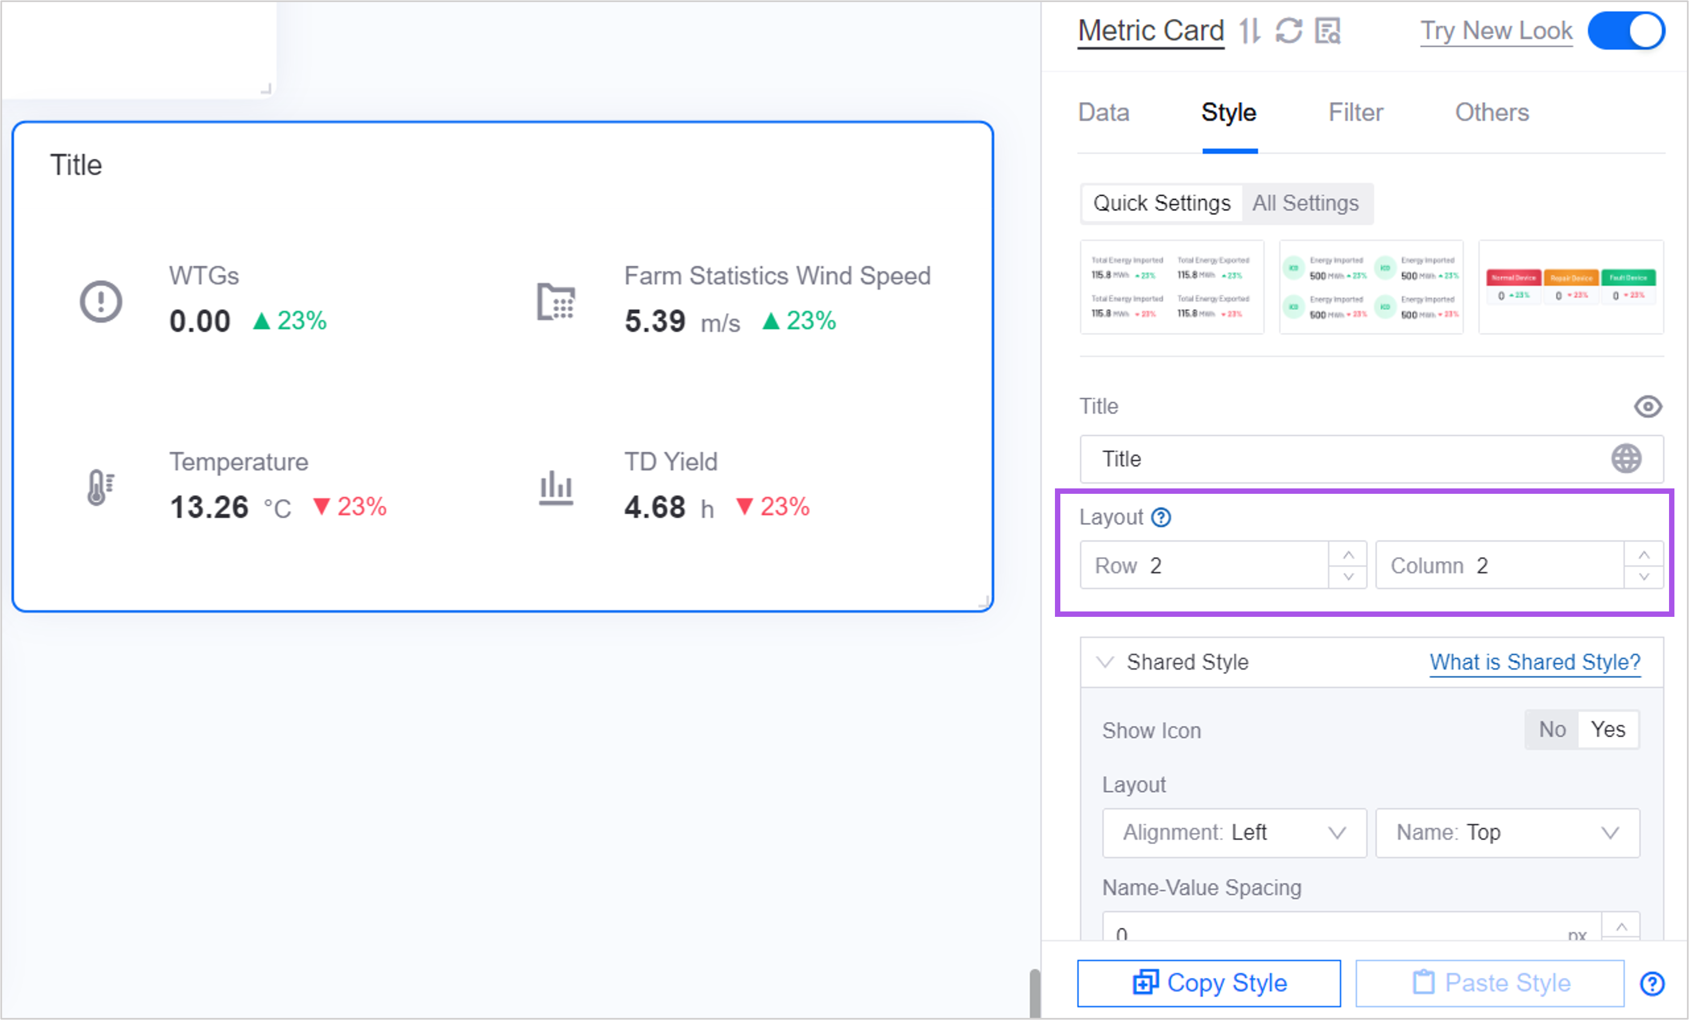Screen dimensions: 1689x1020
Task: Click the refresh icon in panel header
Action: point(1288,31)
